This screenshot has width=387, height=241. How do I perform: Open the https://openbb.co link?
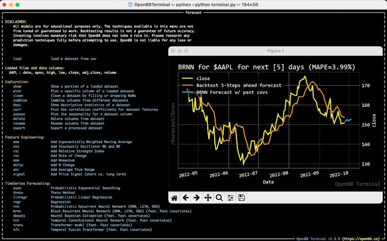click(x=362, y=239)
